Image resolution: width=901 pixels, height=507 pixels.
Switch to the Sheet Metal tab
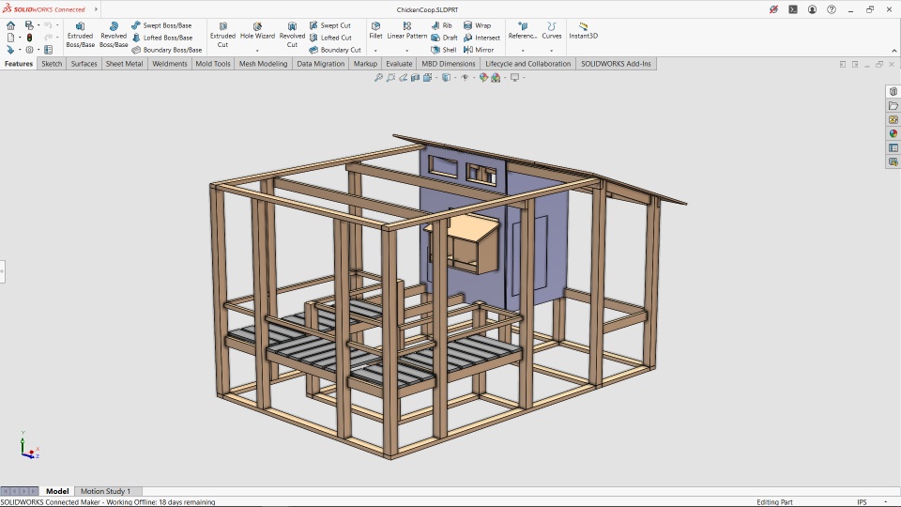(124, 64)
